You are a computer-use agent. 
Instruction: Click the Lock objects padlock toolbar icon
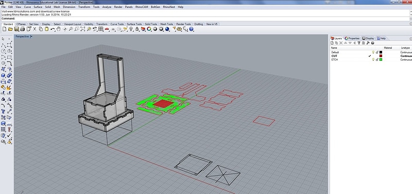tap(137, 29)
